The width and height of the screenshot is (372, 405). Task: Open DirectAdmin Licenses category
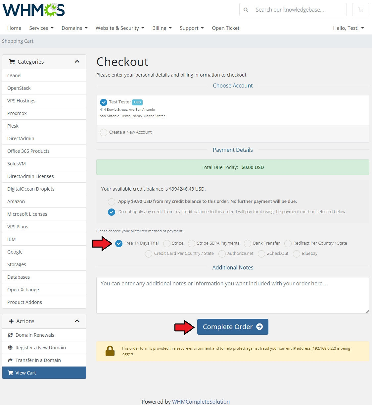(44, 176)
